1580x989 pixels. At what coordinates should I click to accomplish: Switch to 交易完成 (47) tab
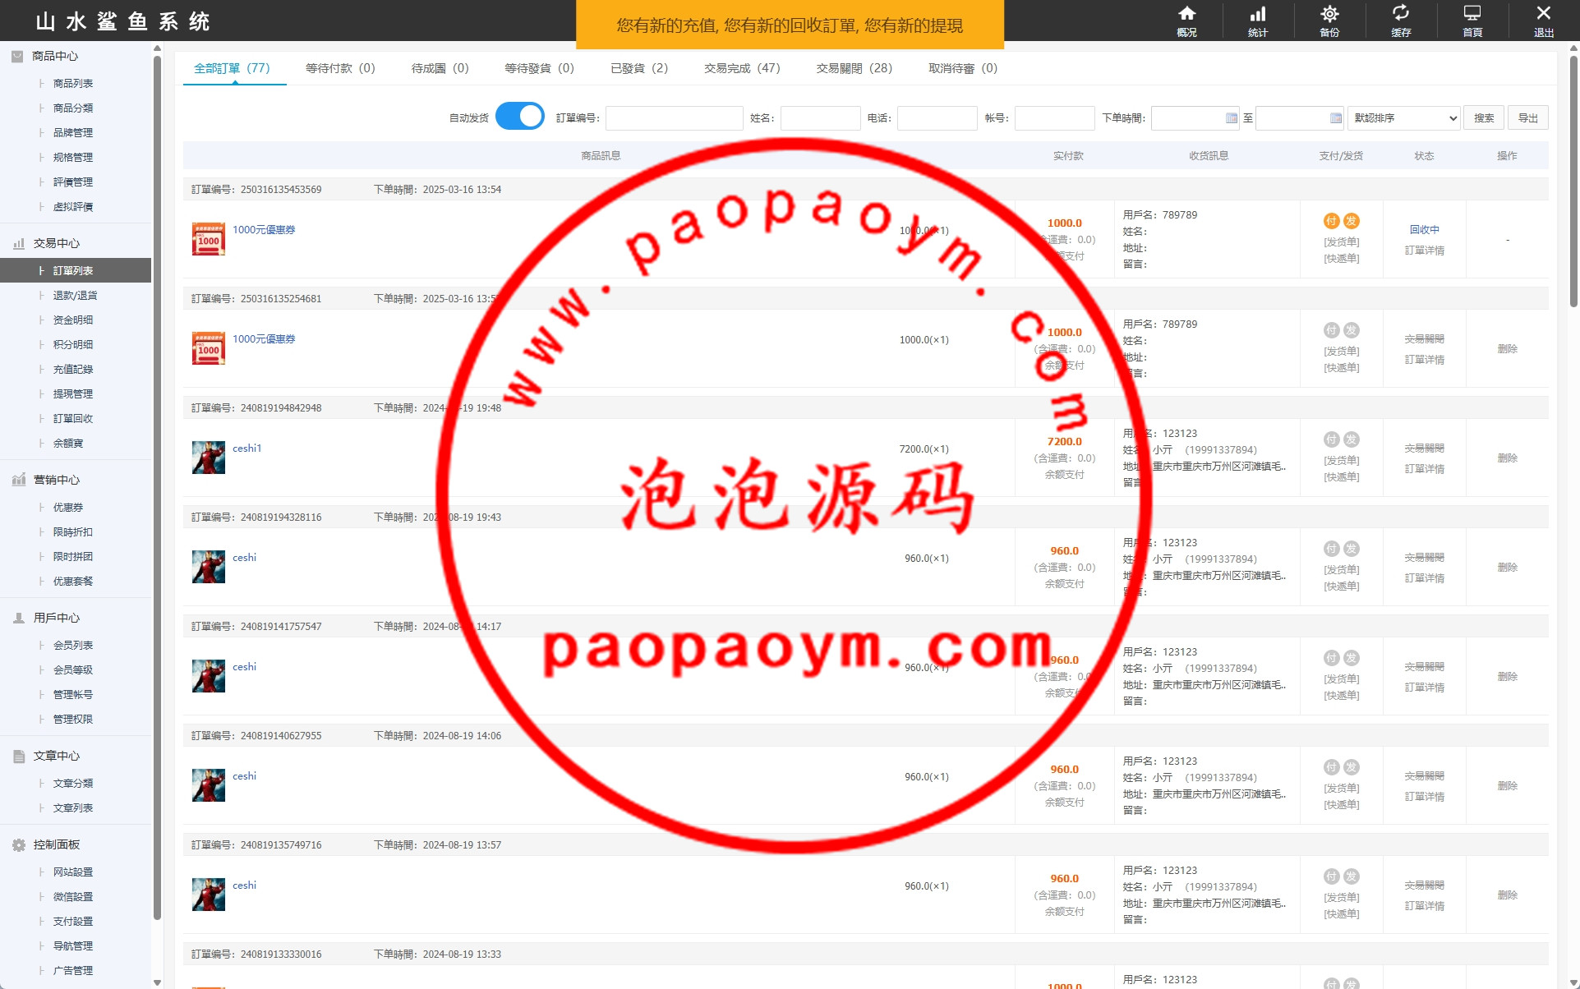pyautogui.click(x=742, y=68)
